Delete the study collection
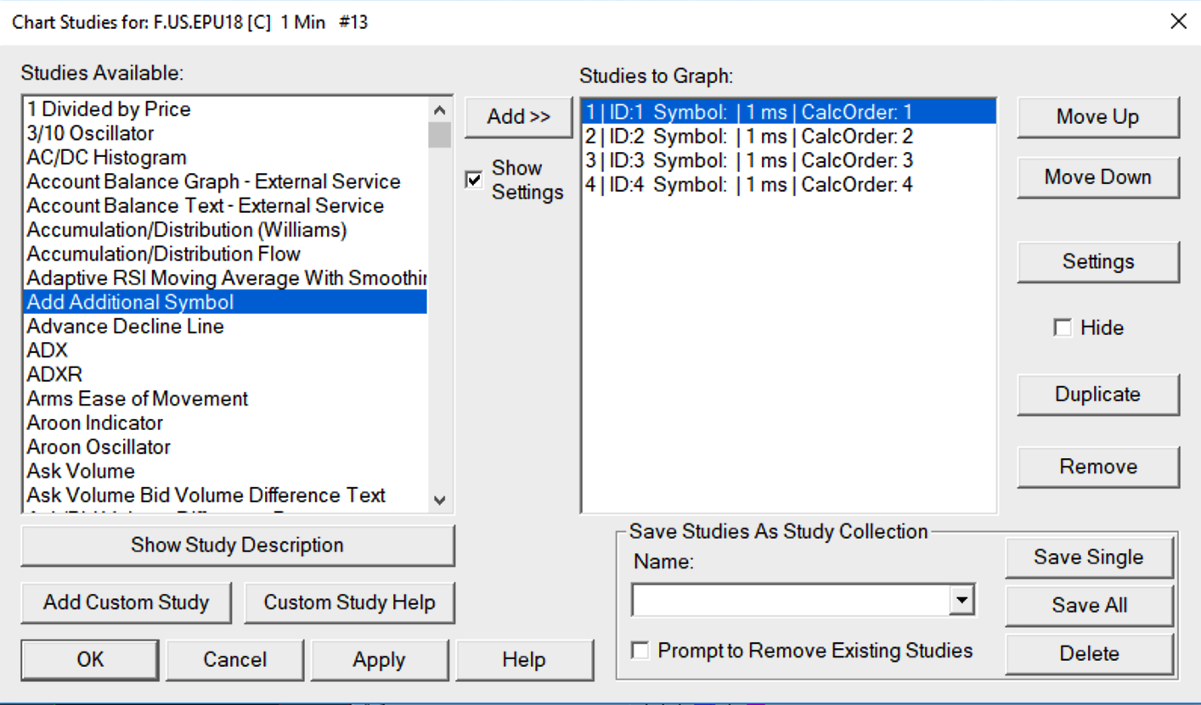 [1089, 654]
